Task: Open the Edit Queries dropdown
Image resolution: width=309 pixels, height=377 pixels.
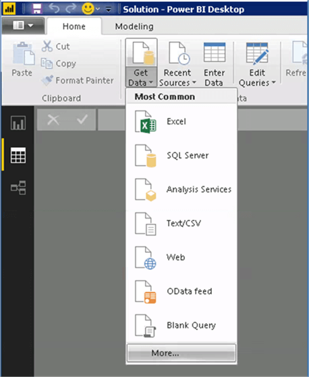Action: click(x=257, y=64)
